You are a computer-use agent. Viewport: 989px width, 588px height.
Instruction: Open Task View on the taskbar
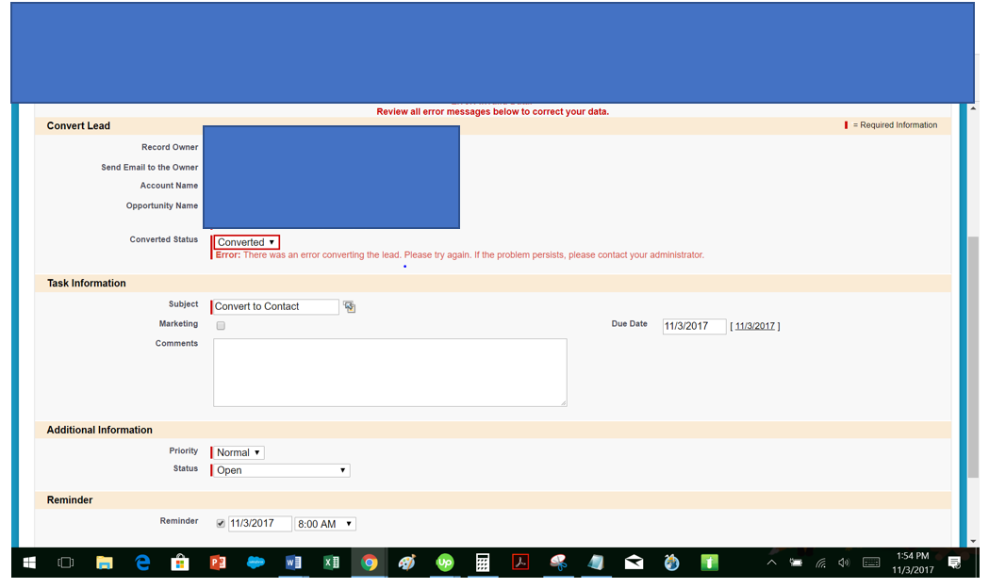[x=66, y=563]
